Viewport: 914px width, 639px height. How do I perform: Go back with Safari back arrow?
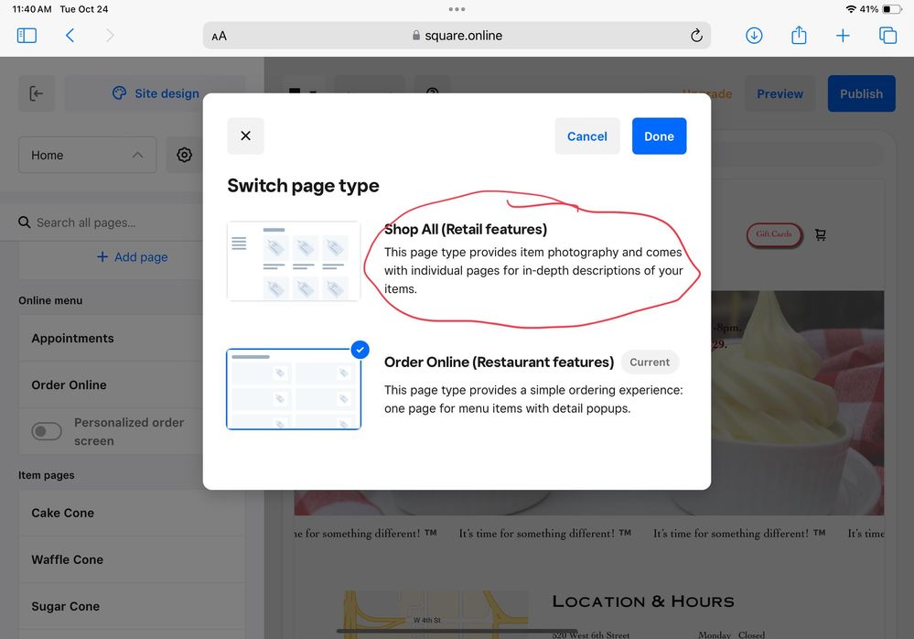coord(70,36)
